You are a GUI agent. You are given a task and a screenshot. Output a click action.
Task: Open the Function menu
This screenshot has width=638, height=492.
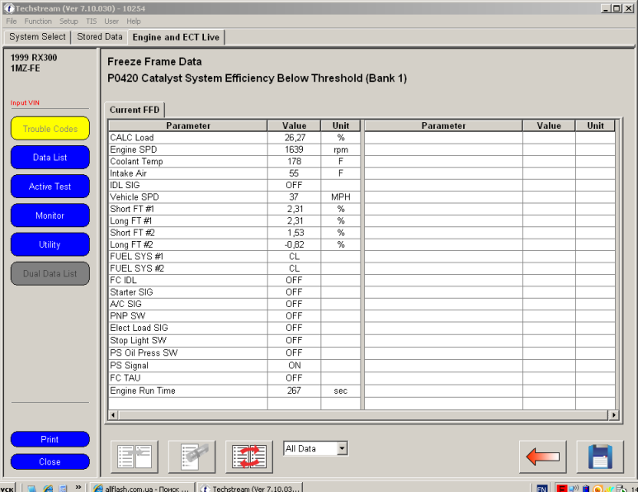click(x=38, y=21)
